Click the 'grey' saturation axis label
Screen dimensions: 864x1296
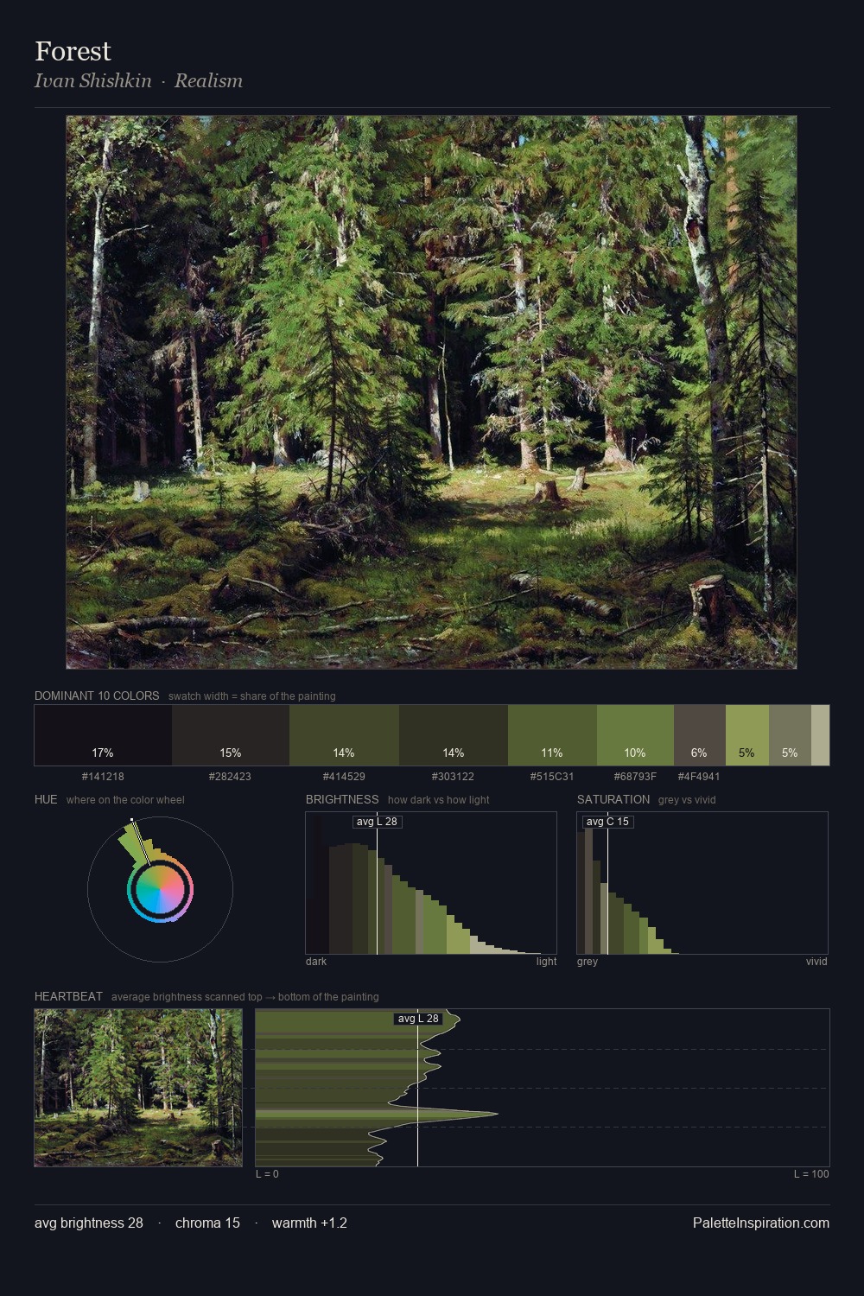click(588, 962)
